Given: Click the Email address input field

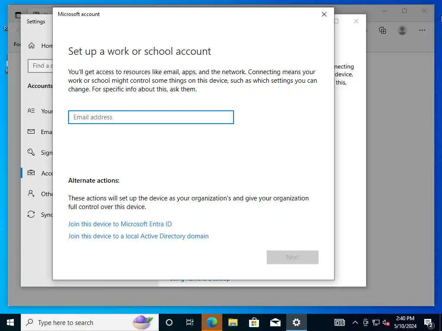Looking at the screenshot, I should click(151, 117).
